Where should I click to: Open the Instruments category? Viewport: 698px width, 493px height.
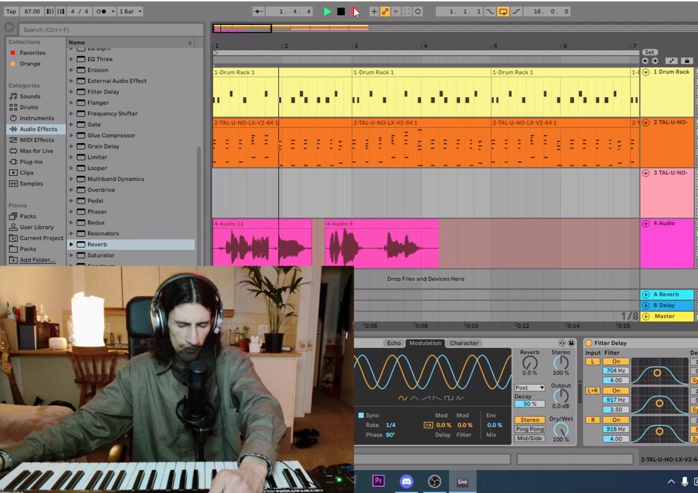pos(37,118)
